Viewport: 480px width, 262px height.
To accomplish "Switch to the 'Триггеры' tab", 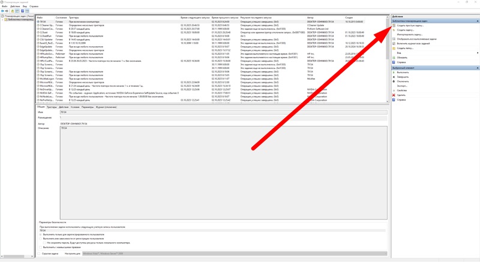I will click(52, 107).
